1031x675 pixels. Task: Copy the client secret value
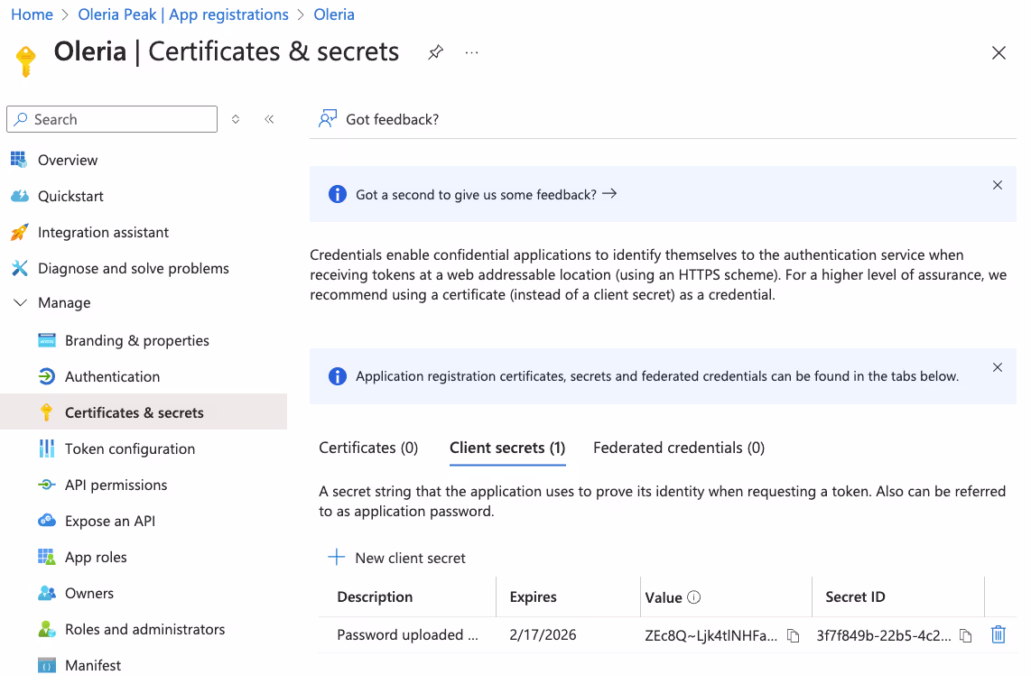click(793, 635)
